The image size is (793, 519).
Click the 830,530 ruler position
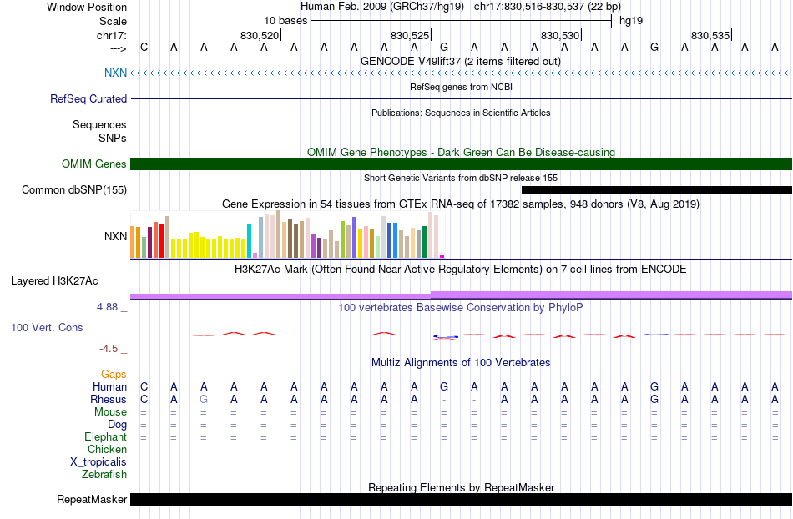[560, 35]
